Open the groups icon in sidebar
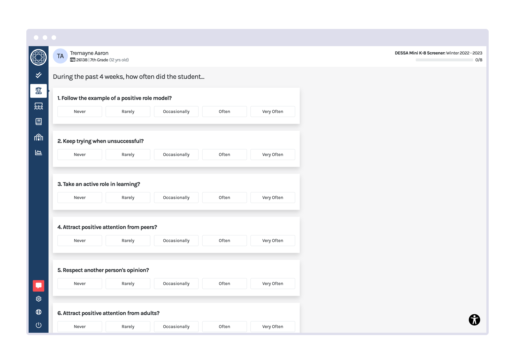The height and width of the screenshot is (364, 515). (38, 106)
